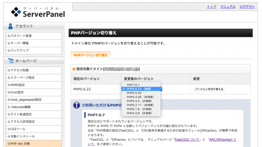Click the ログアウト link
The image size is (262, 147).
[x=247, y=7]
